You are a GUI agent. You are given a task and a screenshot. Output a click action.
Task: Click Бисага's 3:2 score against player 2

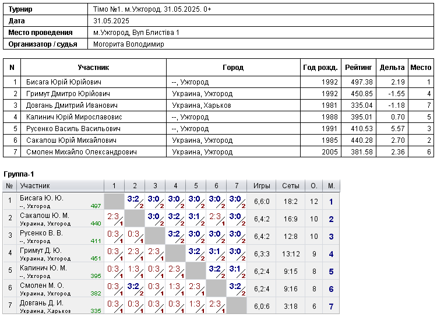point(133,199)
